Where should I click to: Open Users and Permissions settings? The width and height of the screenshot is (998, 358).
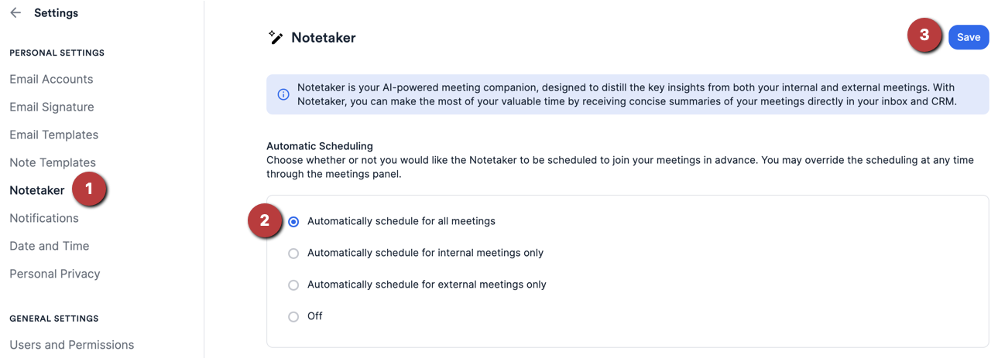point(72,346)
